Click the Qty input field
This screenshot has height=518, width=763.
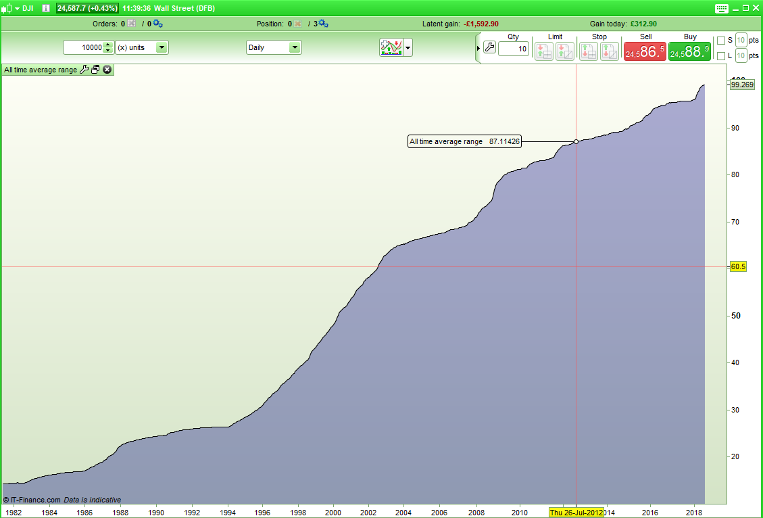click(x=513, y=49)
